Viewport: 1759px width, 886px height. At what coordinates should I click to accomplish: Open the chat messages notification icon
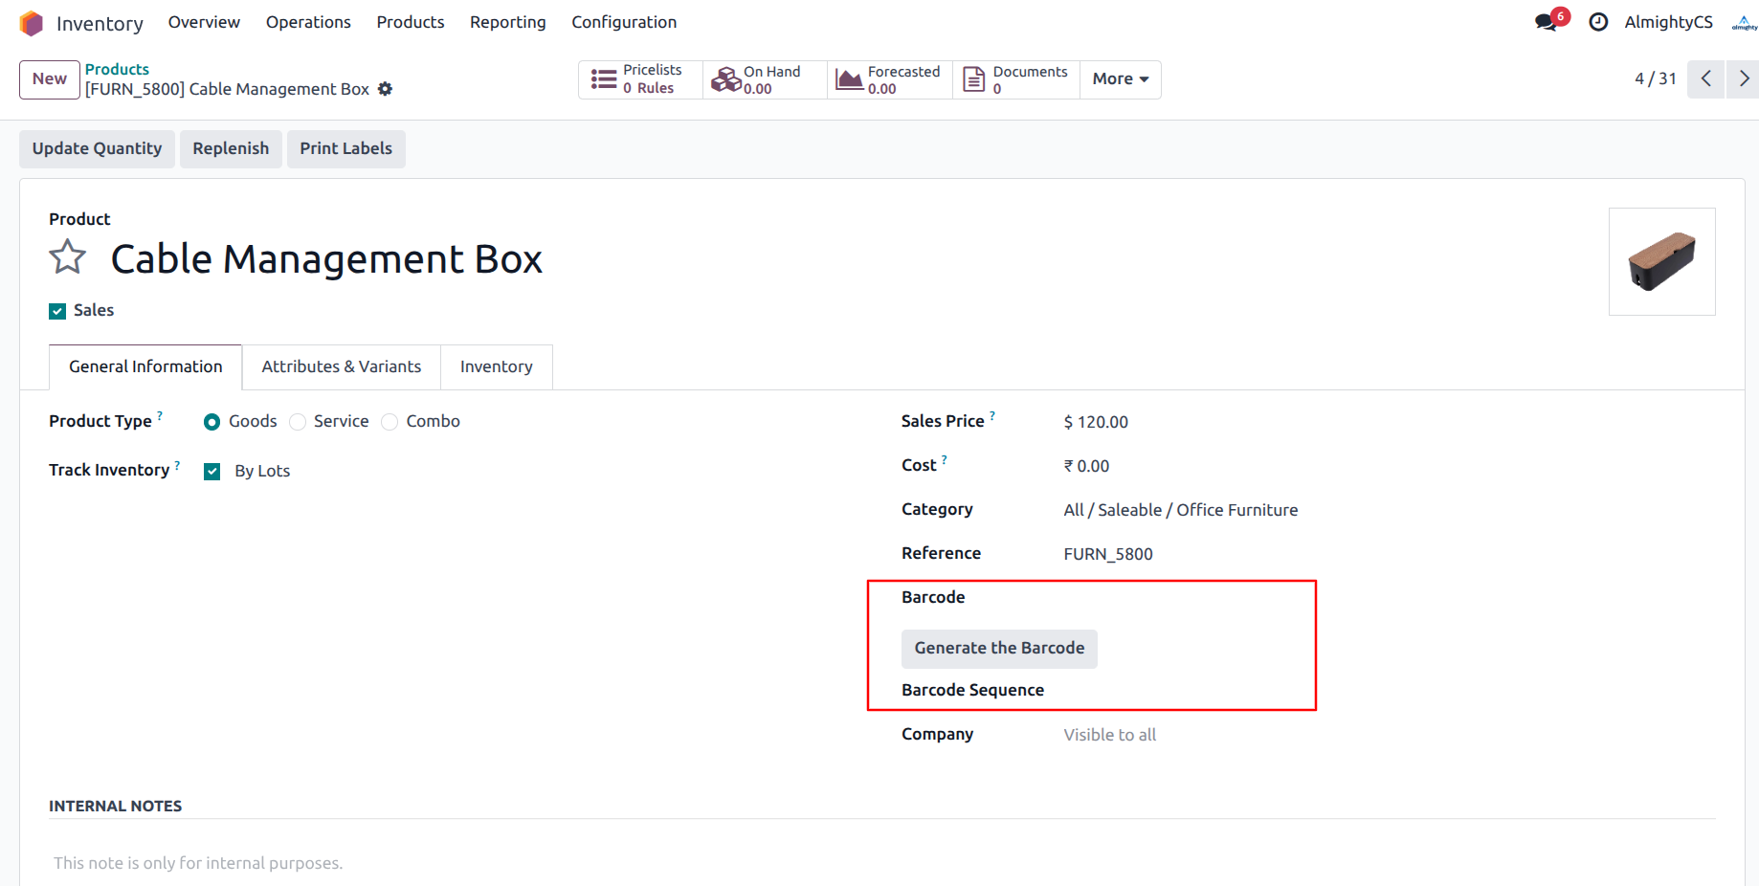pyautogui.click(x=1546, y=22)
